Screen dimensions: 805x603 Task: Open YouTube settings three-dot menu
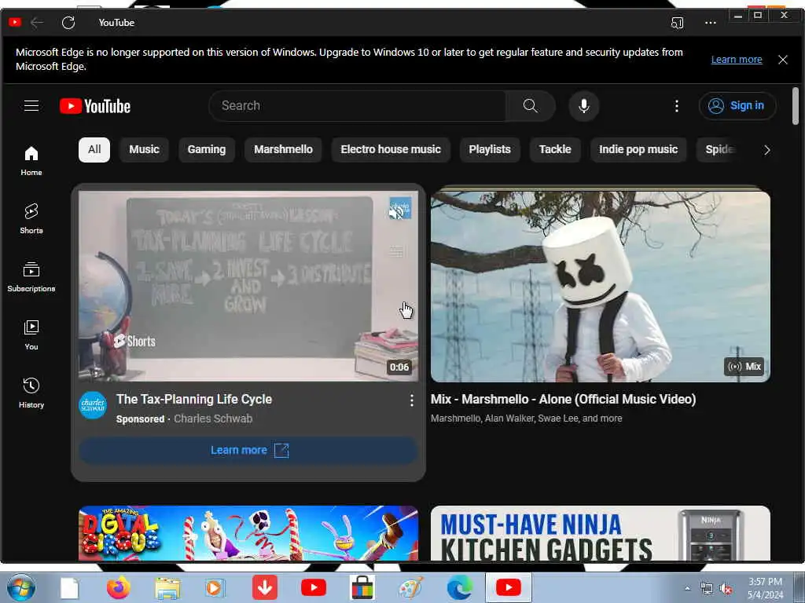click(x=677, y=106)
